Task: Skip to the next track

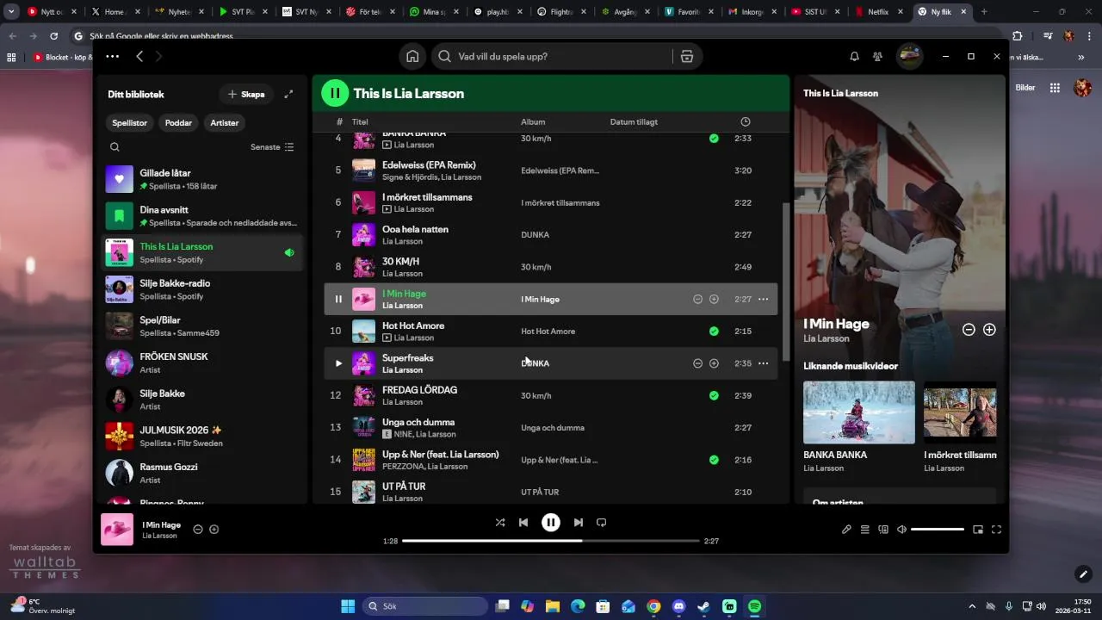Action: pos(579,522)
